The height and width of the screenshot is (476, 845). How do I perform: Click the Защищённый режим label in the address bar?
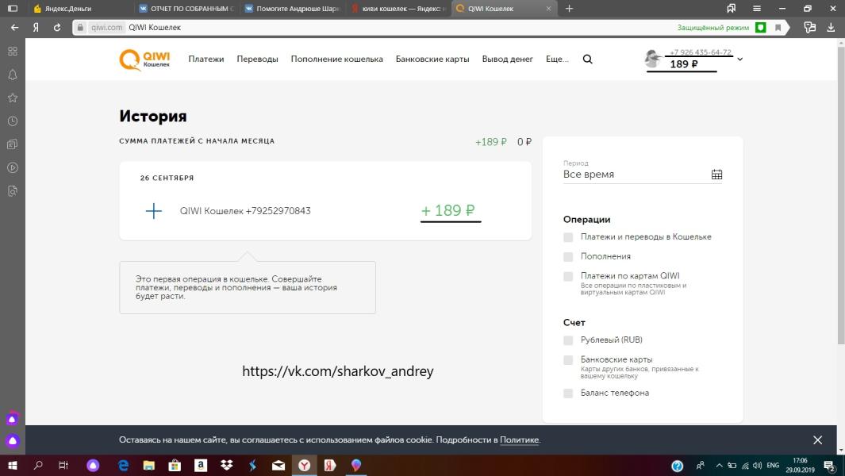(713, 28)
